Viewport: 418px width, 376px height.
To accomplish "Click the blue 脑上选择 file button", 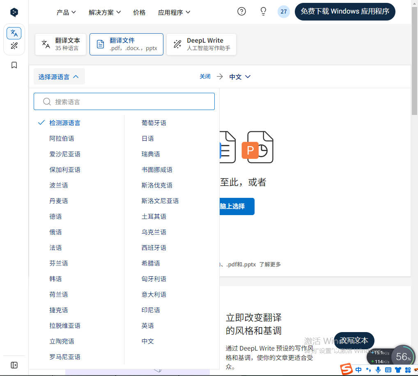I will pyautogui.click(x=237, y=206).
